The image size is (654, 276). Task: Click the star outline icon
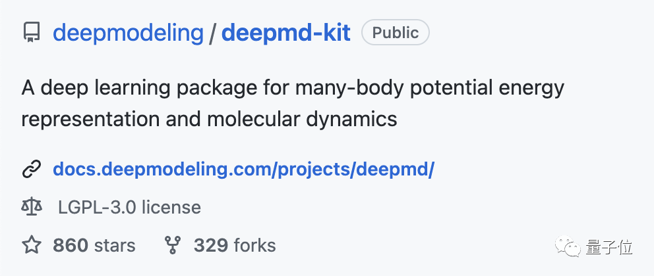(32, 246)
